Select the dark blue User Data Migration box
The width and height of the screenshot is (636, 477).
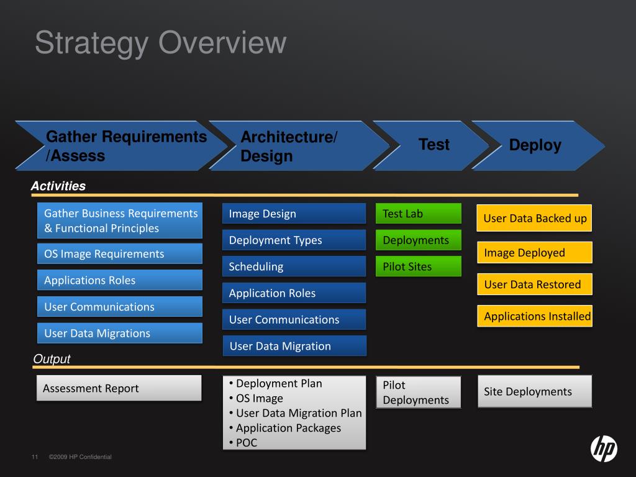tap(294, 346)
